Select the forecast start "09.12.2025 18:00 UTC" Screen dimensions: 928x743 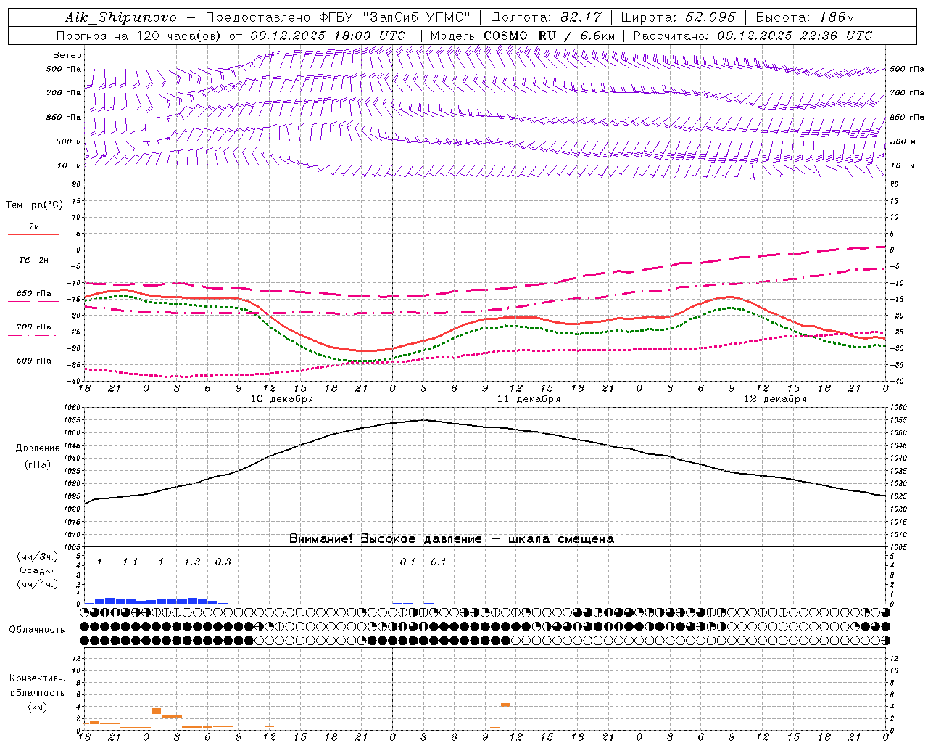tap(328, 36)
